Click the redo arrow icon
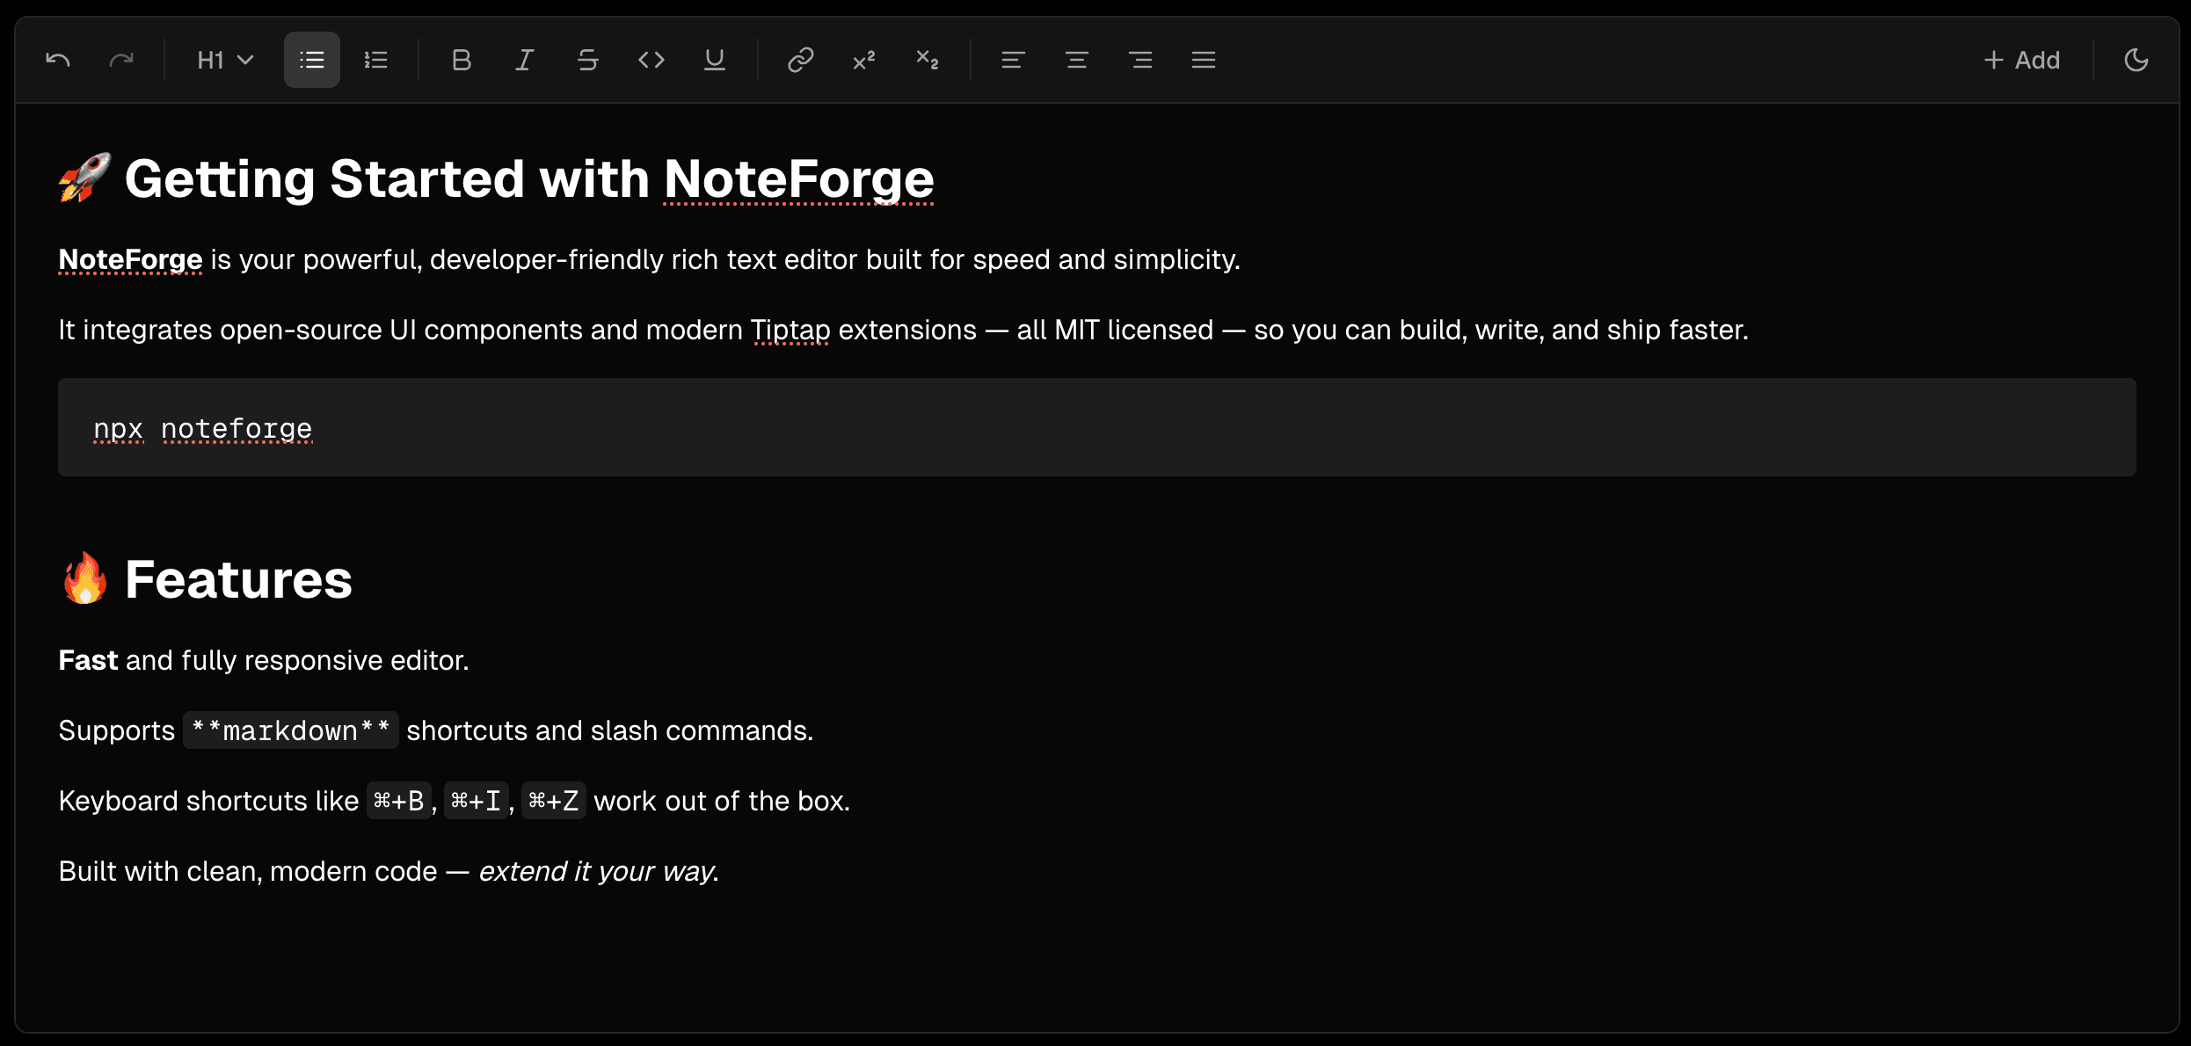 tap(121, 60)
